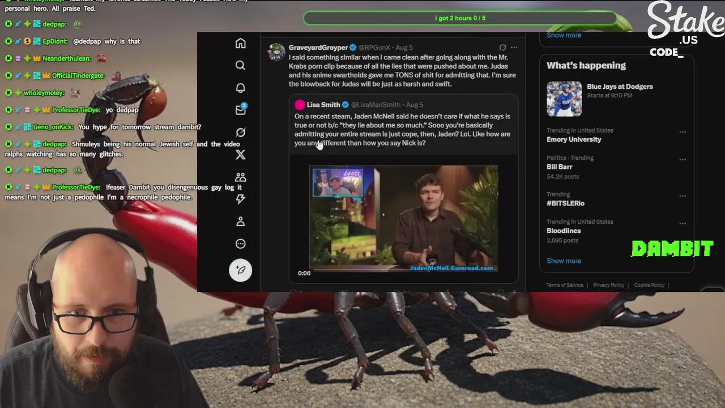Click Neanderthulean username in stream chat
The width and height of the screenshot is (725, 408).
66,58
